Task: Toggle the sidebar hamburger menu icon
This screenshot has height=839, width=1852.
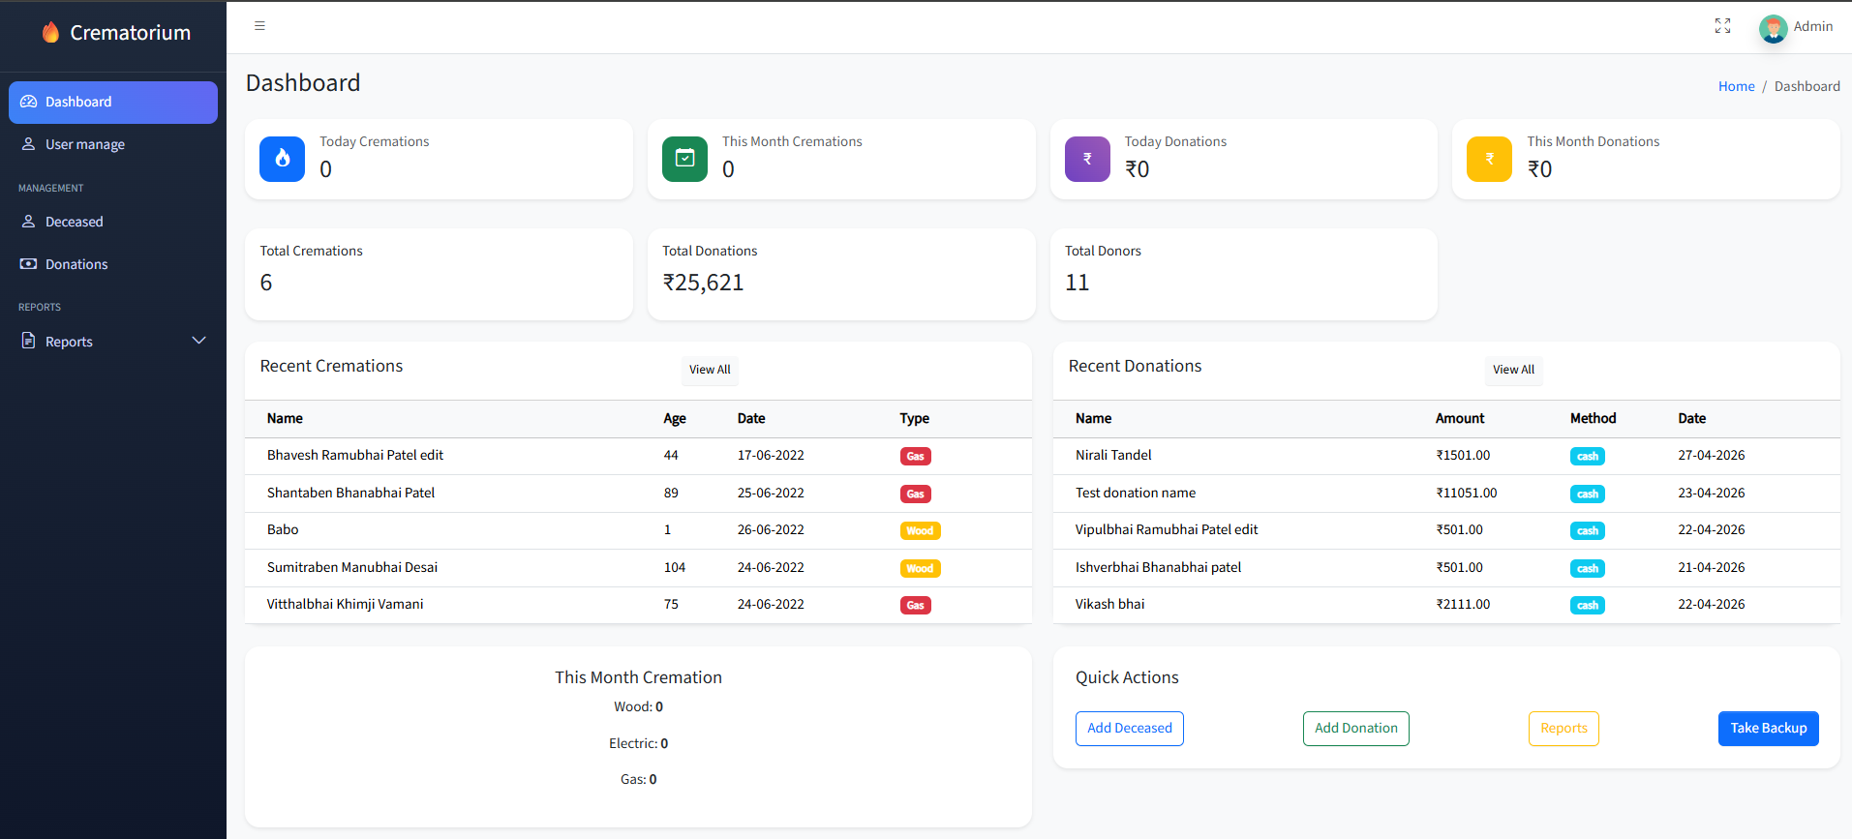Action: pos(259,26)
